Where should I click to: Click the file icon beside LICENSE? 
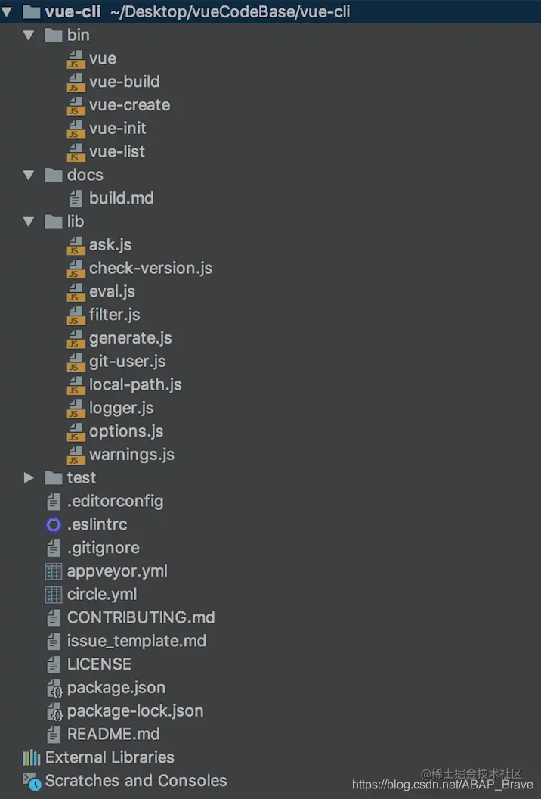(x=54, y=664)
